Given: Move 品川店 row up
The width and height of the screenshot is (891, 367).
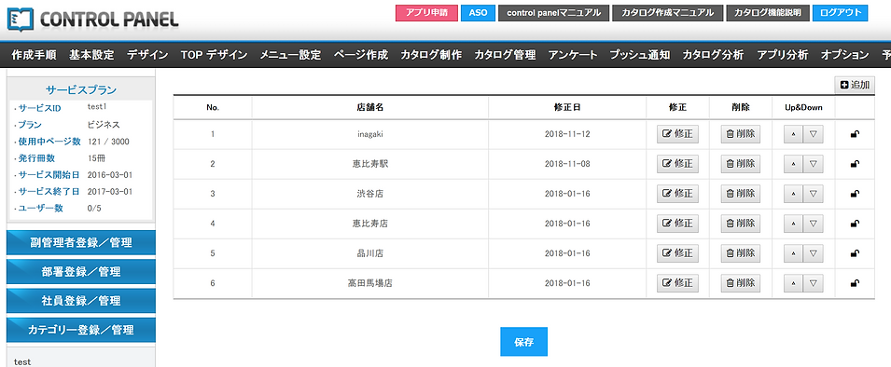Looking at the screenshot, I should click(793, 253).
